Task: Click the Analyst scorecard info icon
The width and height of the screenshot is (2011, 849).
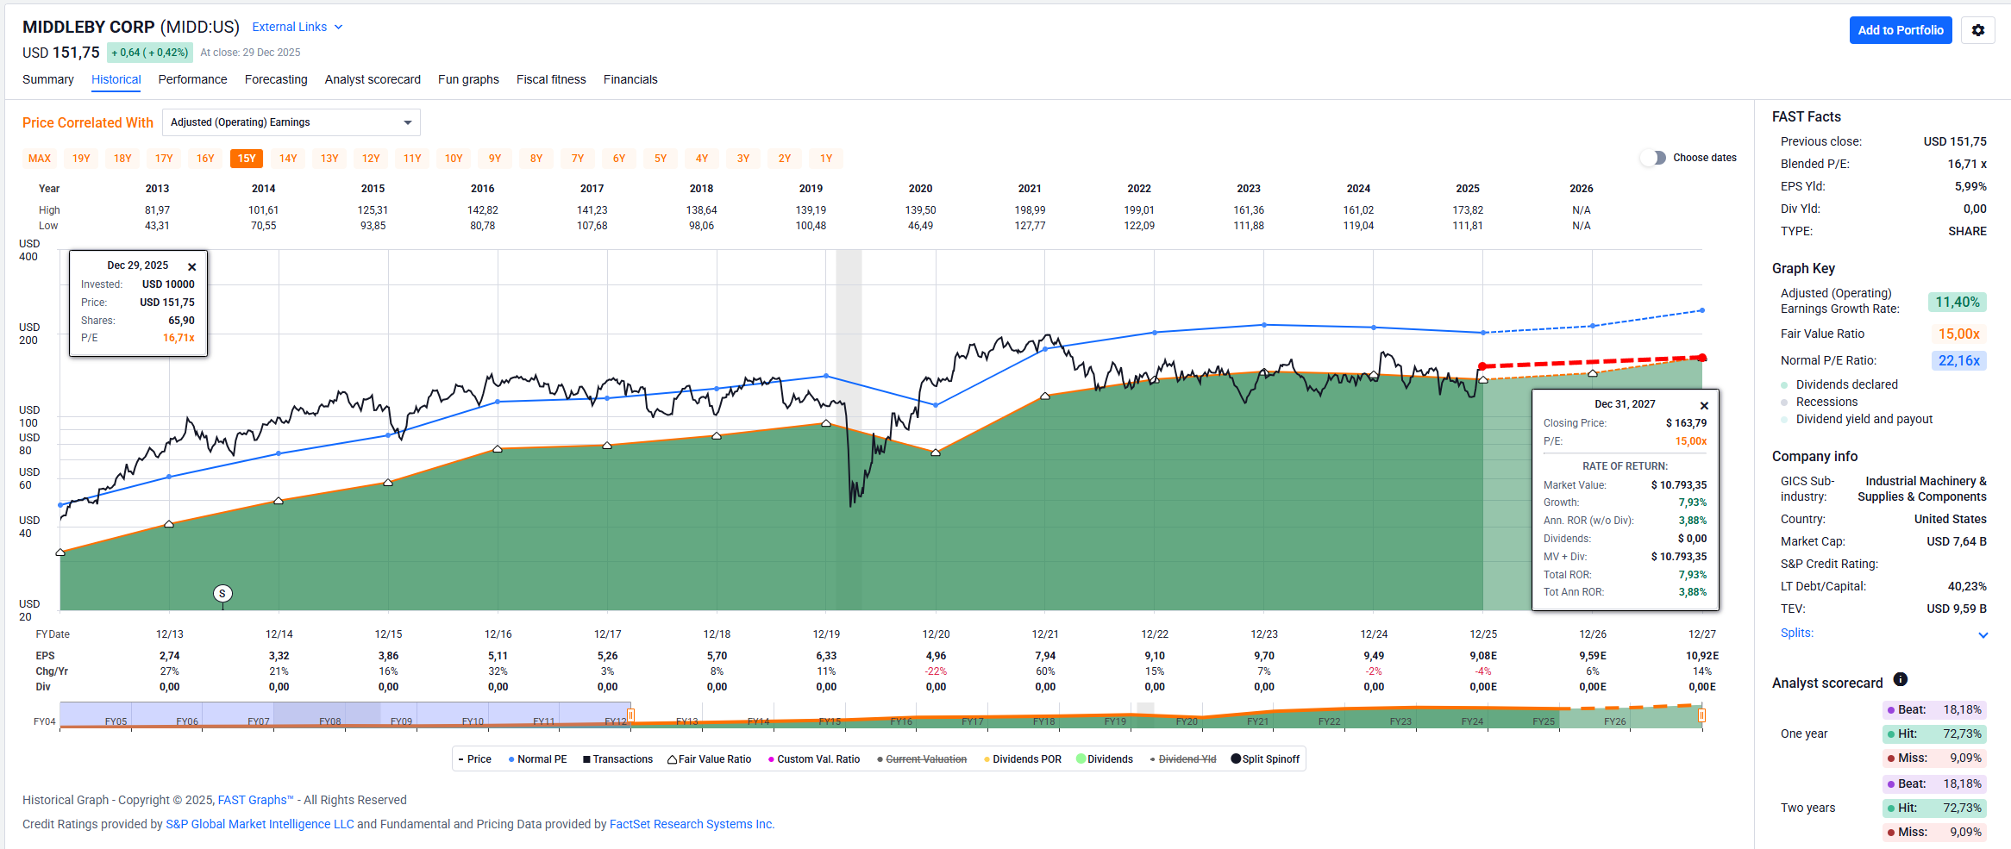Action: 1900,679
